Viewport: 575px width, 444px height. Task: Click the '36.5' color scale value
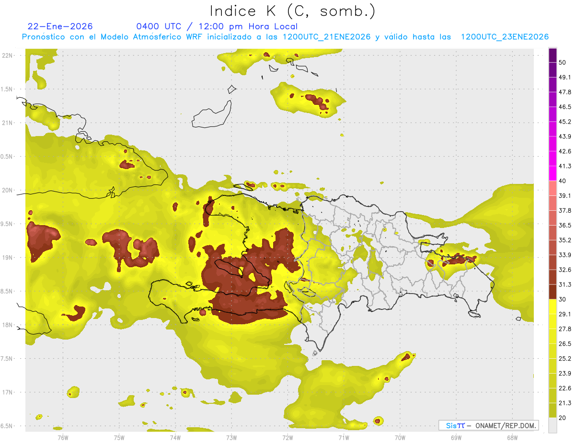click(565, 226)
